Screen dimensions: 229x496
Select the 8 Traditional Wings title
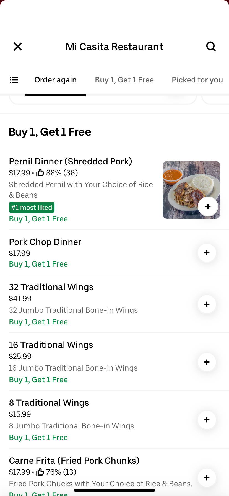(x=49, y=403)
